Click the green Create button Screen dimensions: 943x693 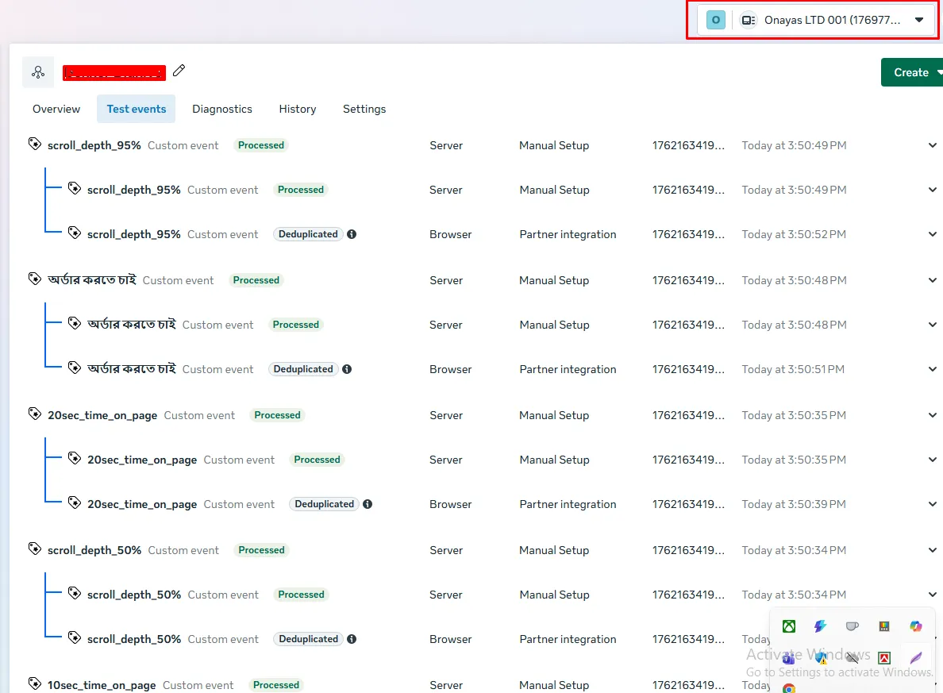coord(911,72)
